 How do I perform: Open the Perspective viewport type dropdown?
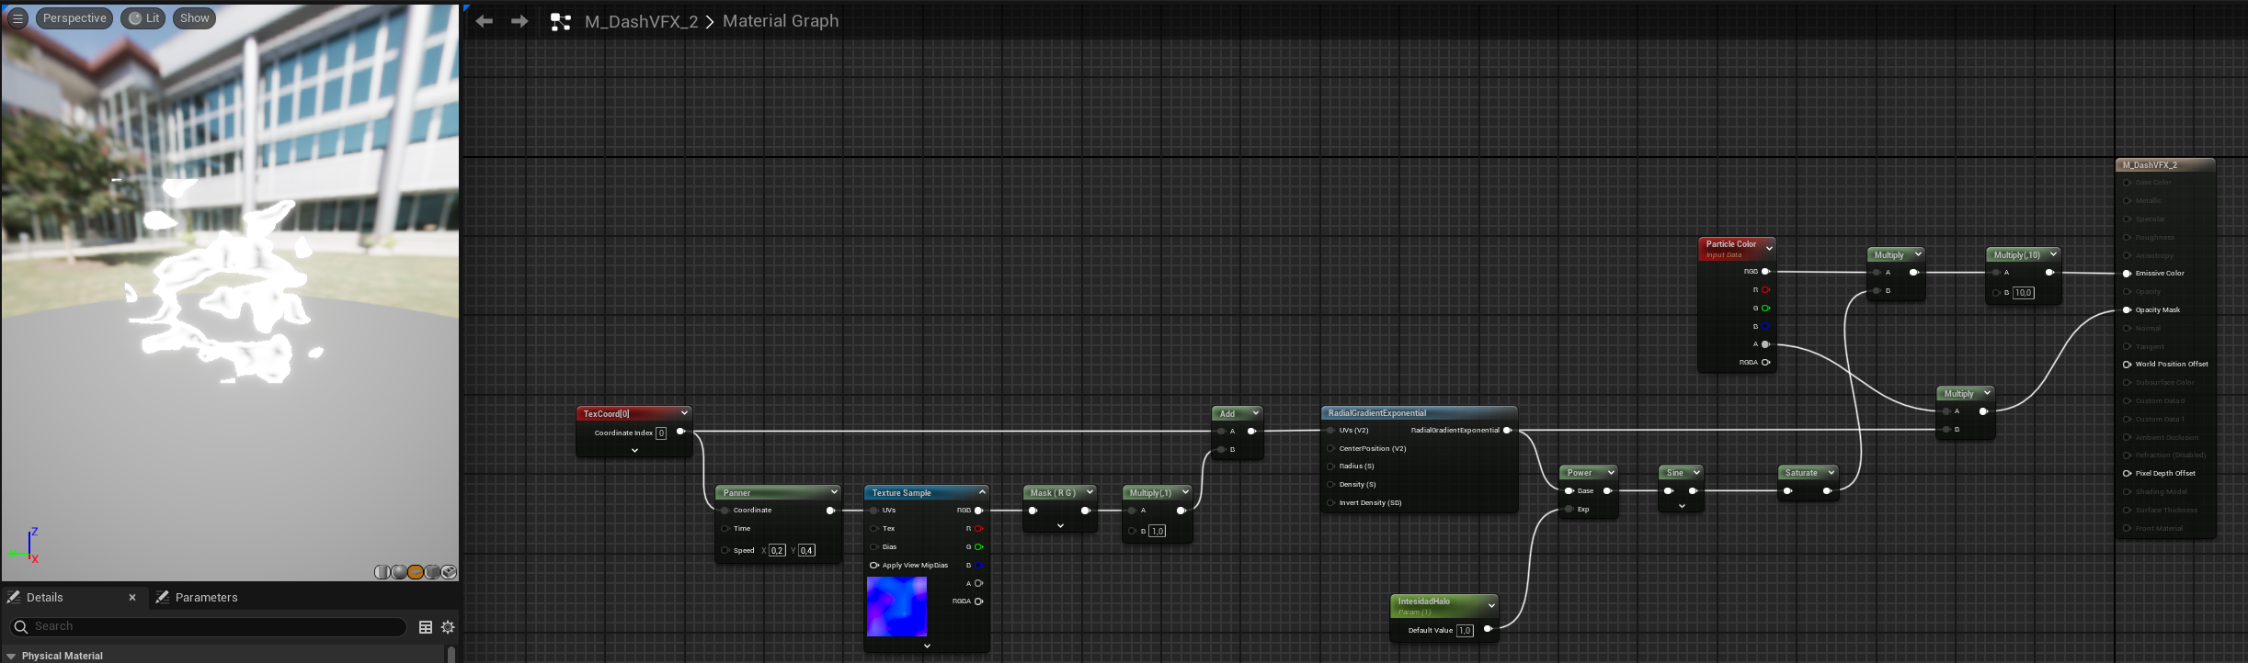point(74,18)
